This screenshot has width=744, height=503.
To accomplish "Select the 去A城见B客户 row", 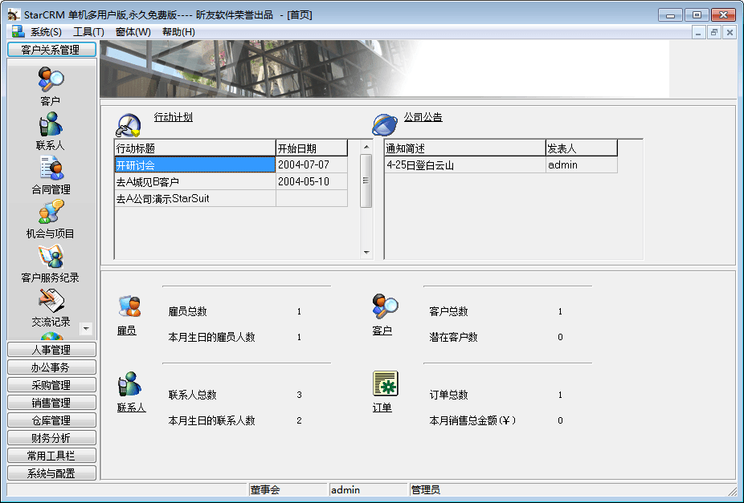I will tap(194, 182).
